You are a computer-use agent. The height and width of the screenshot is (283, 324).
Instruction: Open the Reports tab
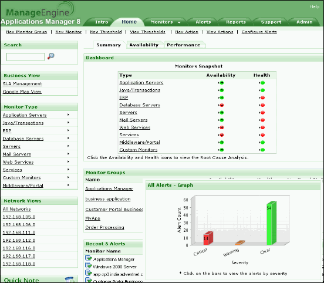pyautogui.click(x=236, y=22)
